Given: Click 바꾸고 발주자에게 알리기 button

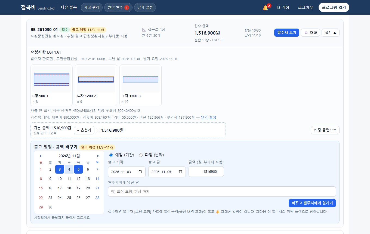Looking at the screenshot, I should click(312, 203).
